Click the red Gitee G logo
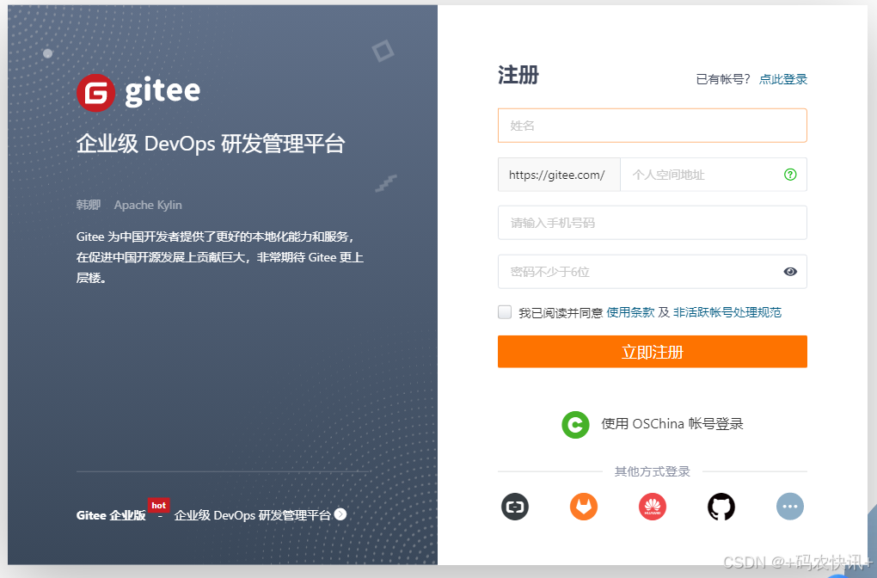The image size is (877, 578). point(95,93)
